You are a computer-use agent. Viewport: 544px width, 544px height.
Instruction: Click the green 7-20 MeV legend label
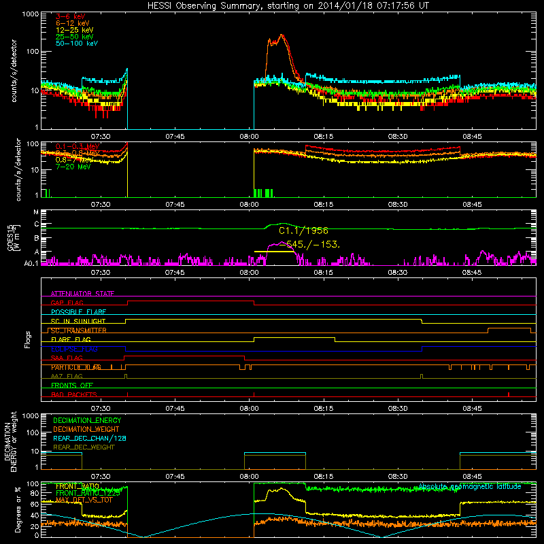tap(73, 167)
